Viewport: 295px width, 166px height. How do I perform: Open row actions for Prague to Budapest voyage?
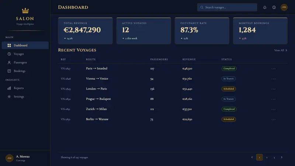pos(273,99)
